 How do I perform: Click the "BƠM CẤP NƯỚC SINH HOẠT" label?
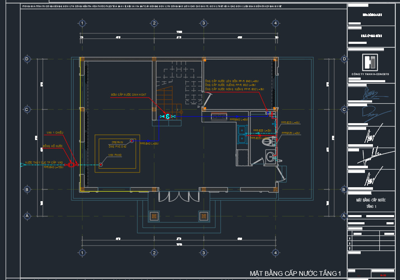point(128,95)
